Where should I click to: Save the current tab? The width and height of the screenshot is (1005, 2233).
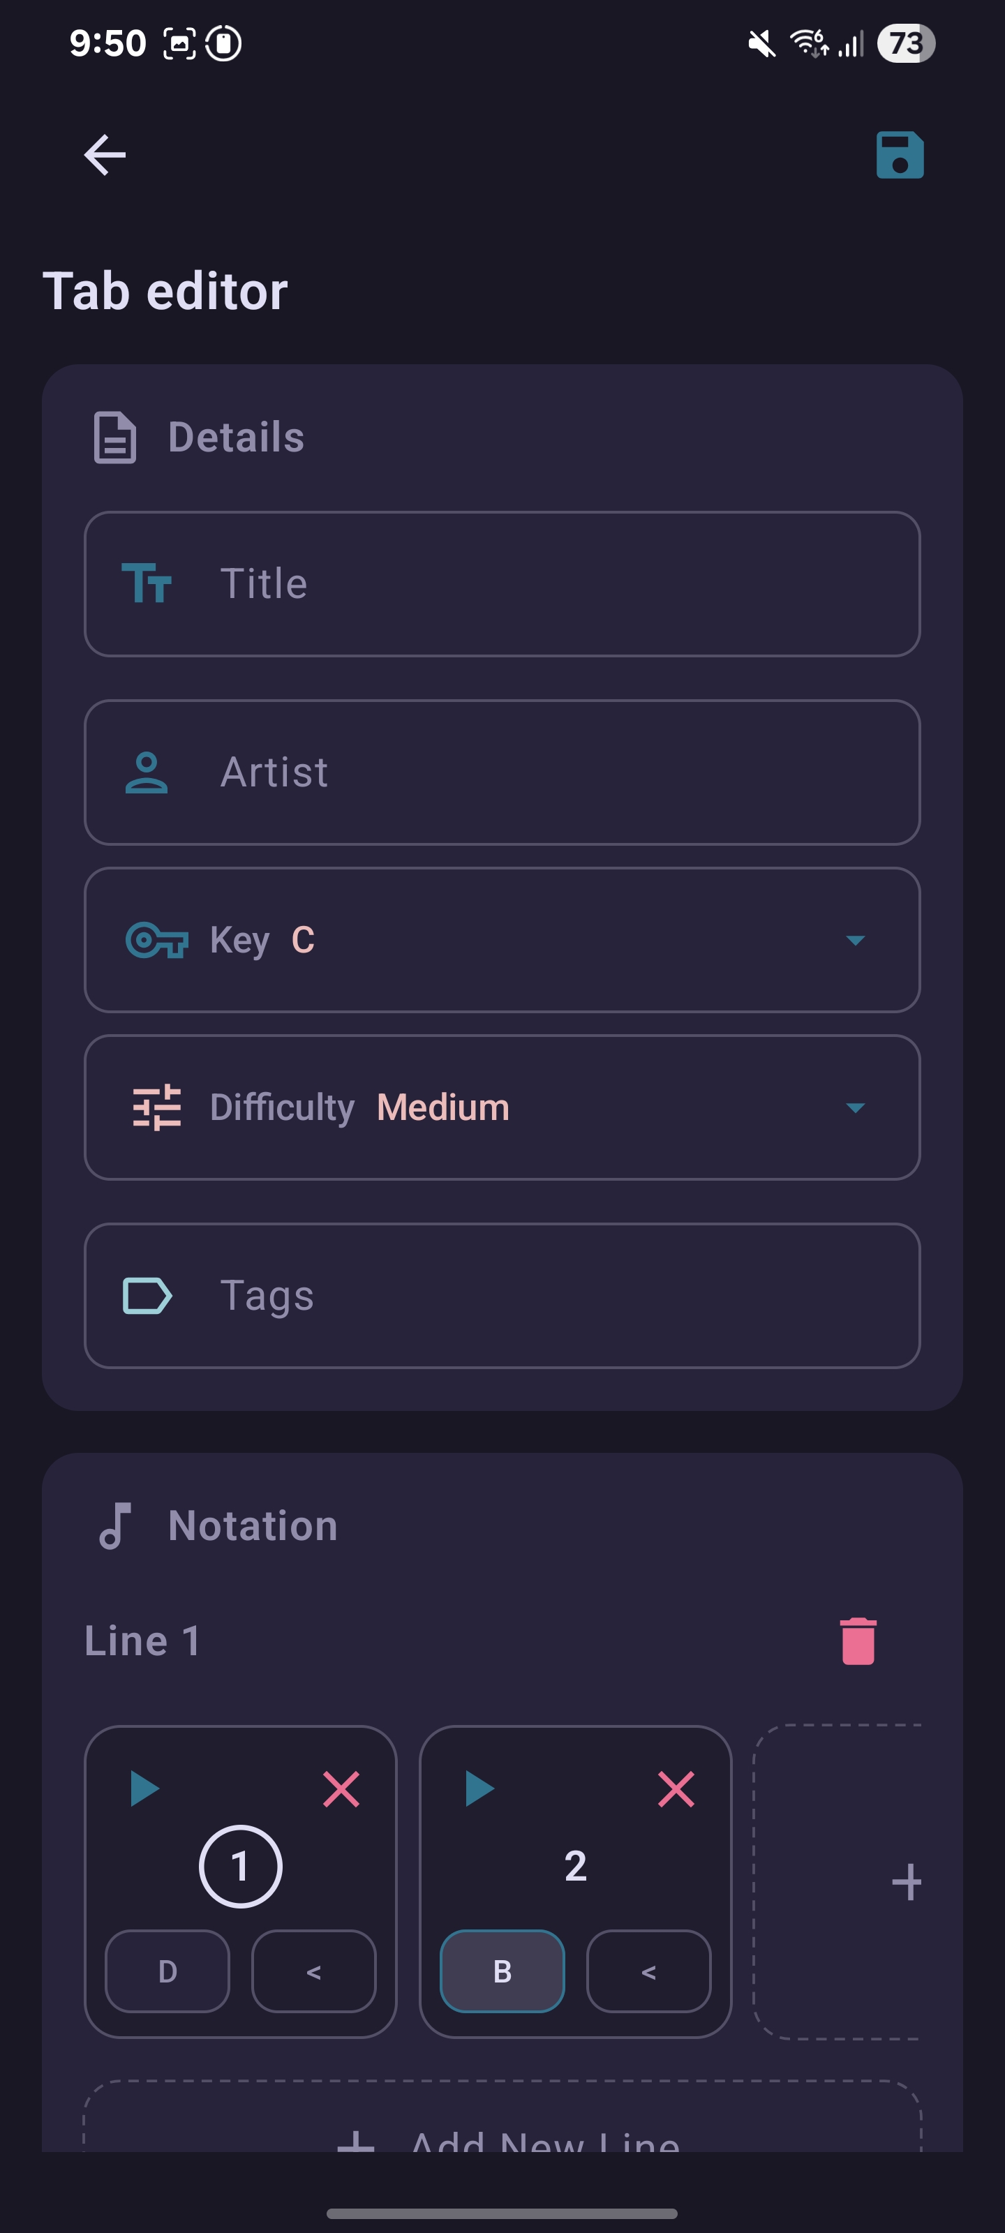(x=899, y=155)
